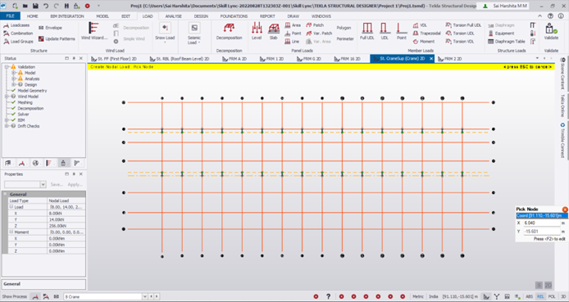Select the Level panel load tool
Viewport: 569px width, 302px height.
click(x=257, y=31)
